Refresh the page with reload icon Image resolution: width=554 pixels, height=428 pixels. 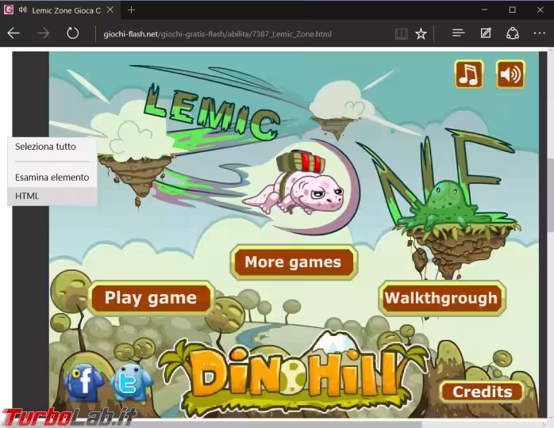click(x=72, y=33)
